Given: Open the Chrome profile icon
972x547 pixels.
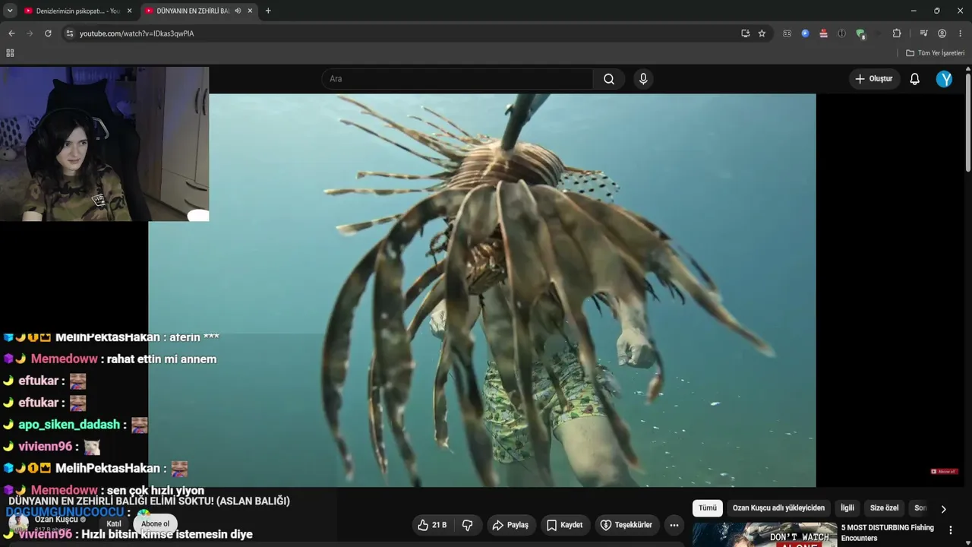Looking at the screenshot, I should tap(942, 33).
